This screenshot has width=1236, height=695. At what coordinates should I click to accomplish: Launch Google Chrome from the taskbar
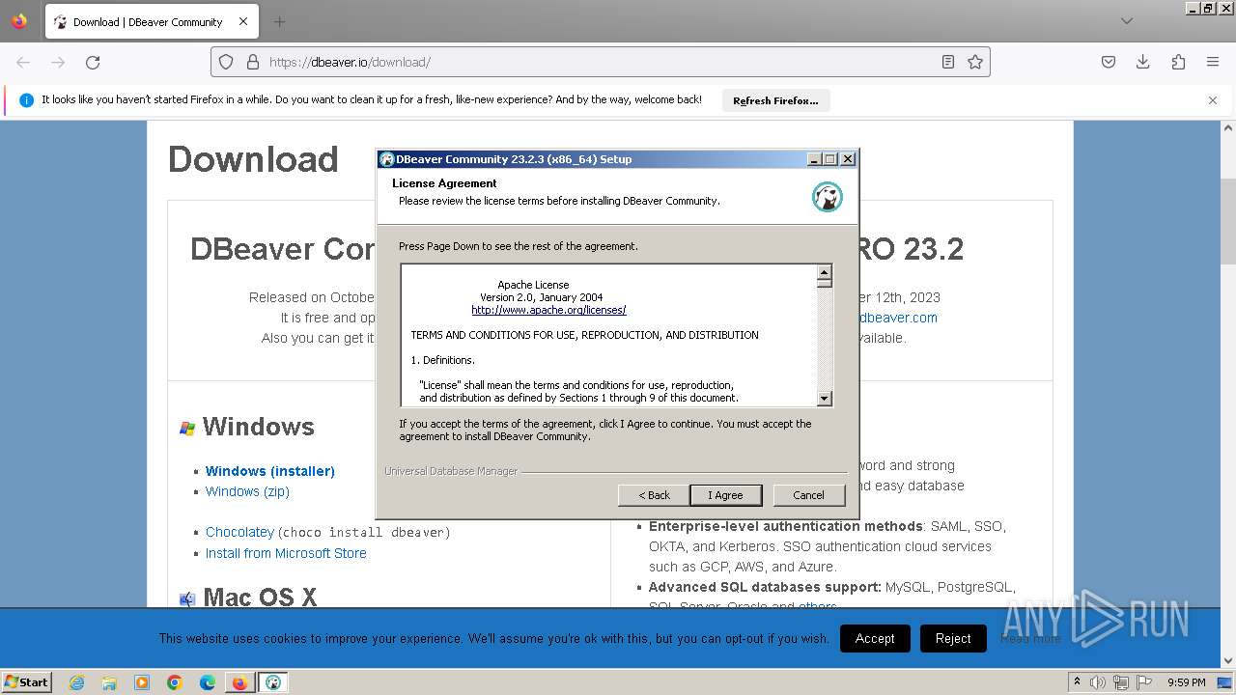(x=175, y=682)
